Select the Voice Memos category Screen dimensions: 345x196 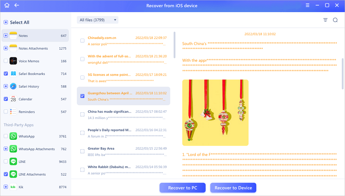pyautogui.click(x=35, y=61)
